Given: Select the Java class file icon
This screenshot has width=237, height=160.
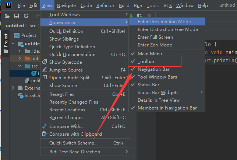Looking at the screenshot, I should pyautogui.click(x=34, y=73).
